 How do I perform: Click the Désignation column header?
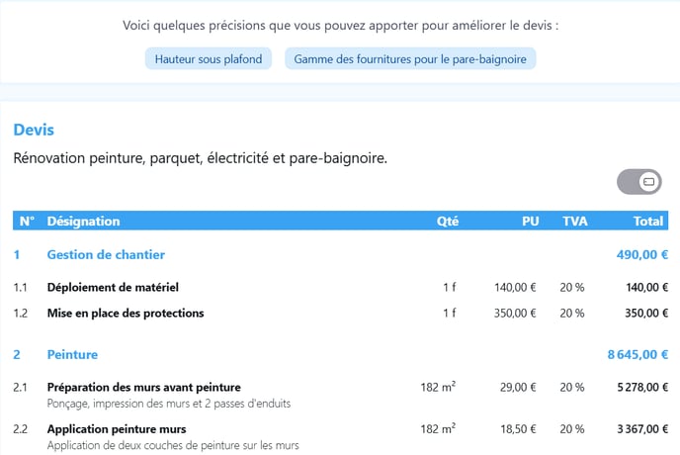83,222
